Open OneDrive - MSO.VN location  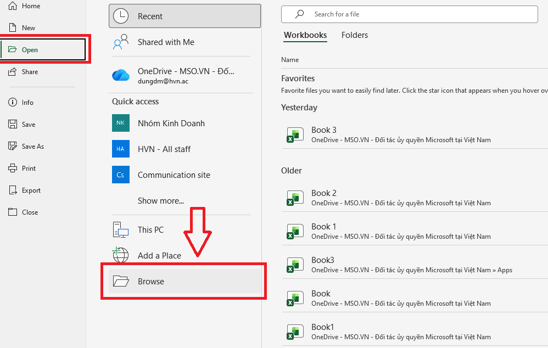185,75
